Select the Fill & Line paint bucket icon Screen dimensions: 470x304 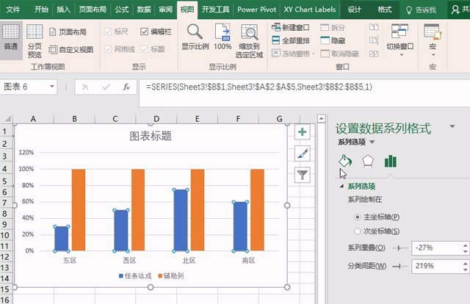(344, 161)
